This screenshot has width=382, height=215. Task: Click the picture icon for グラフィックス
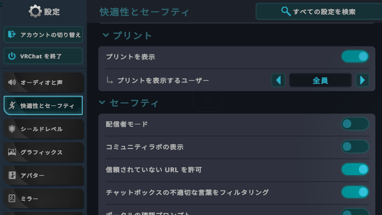tap(12, 152)
